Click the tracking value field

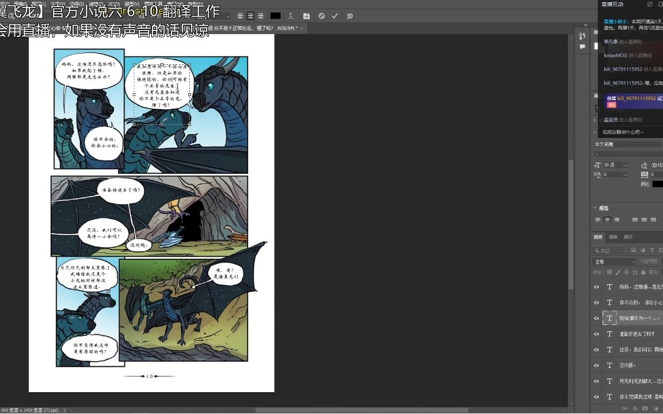pyautogui.click(x=656, y=174)
